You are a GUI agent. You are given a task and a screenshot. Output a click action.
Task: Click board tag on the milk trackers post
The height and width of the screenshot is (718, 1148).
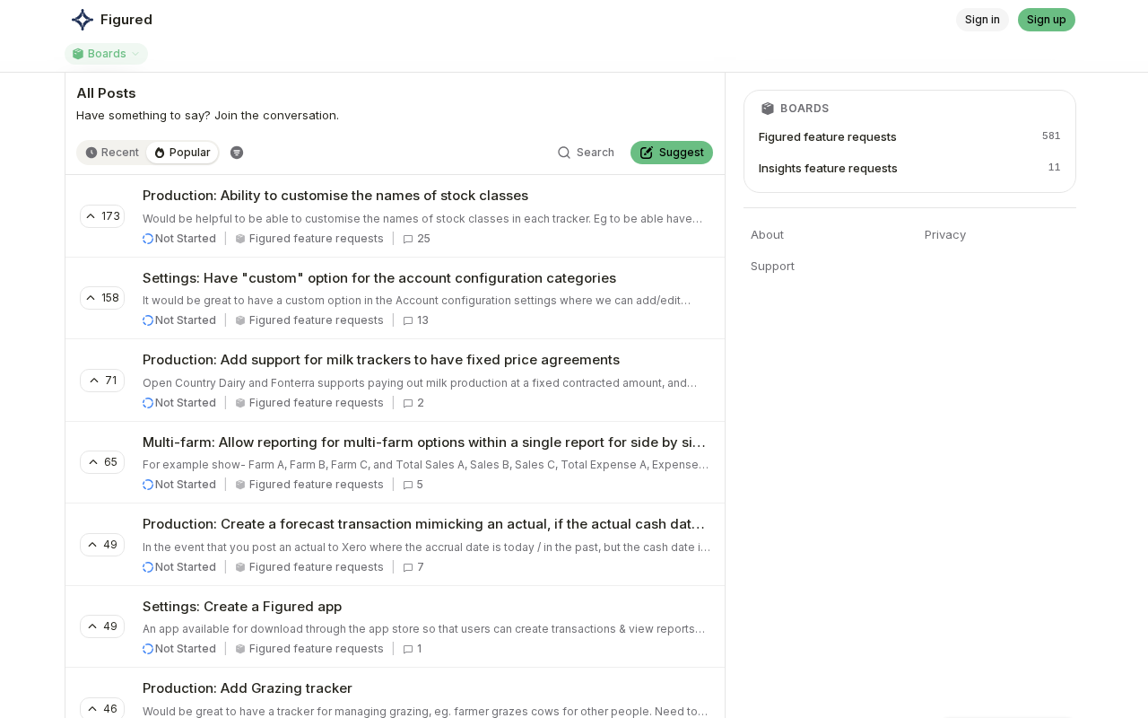pos(309,403)
